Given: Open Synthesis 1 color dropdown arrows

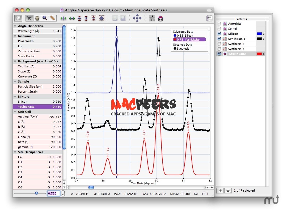Looking at the screenshot, I should [263, 39].
